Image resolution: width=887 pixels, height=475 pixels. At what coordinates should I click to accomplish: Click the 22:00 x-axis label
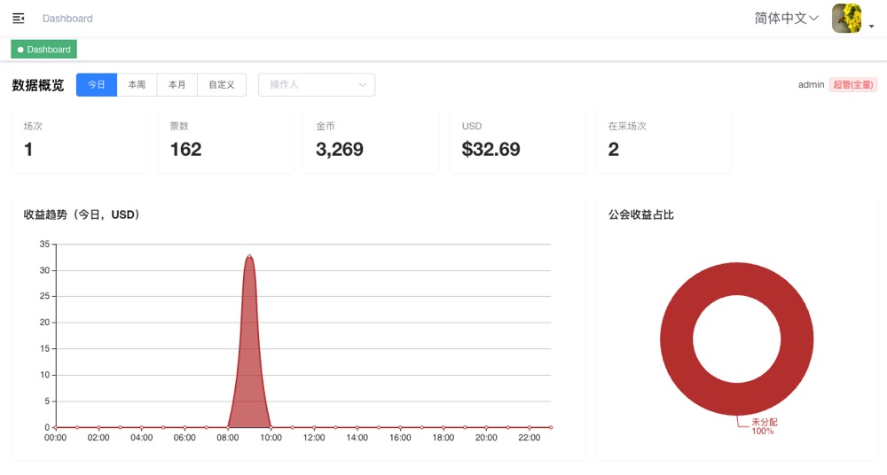click(x=530, y=438)
